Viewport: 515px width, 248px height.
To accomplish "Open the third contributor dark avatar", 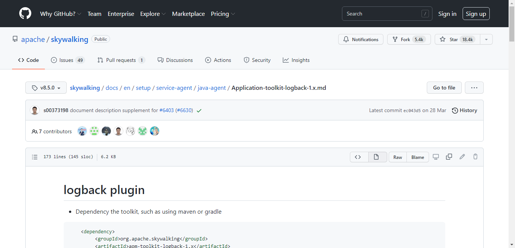I will 106,131.
